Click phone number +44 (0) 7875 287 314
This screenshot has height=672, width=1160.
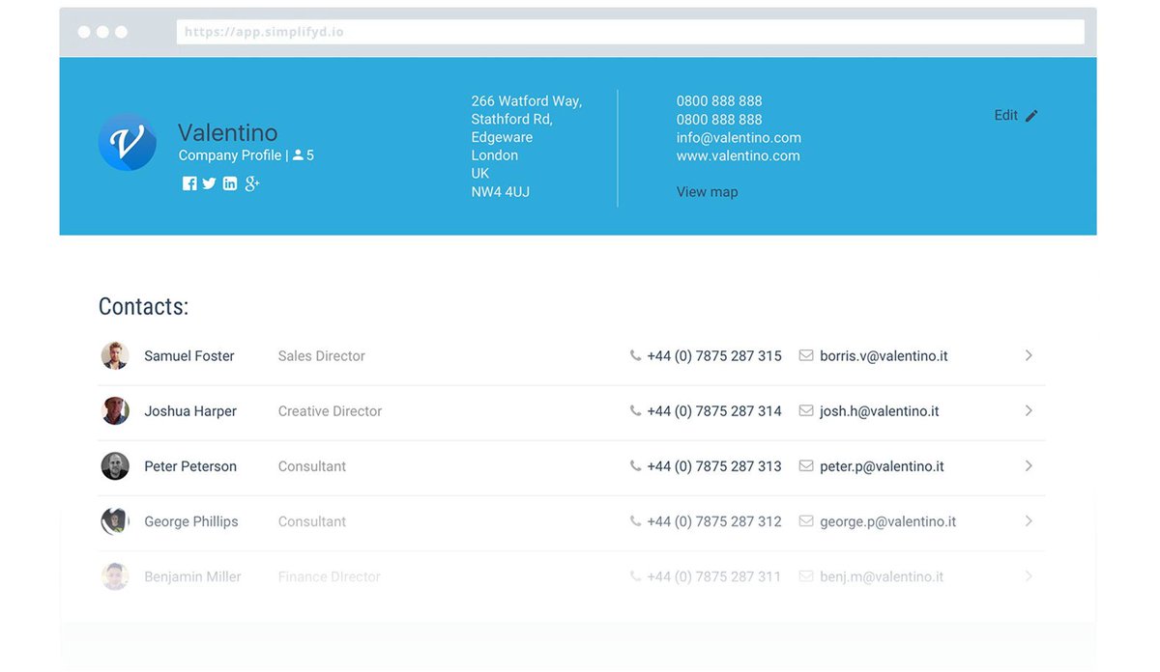coord(714,411)
